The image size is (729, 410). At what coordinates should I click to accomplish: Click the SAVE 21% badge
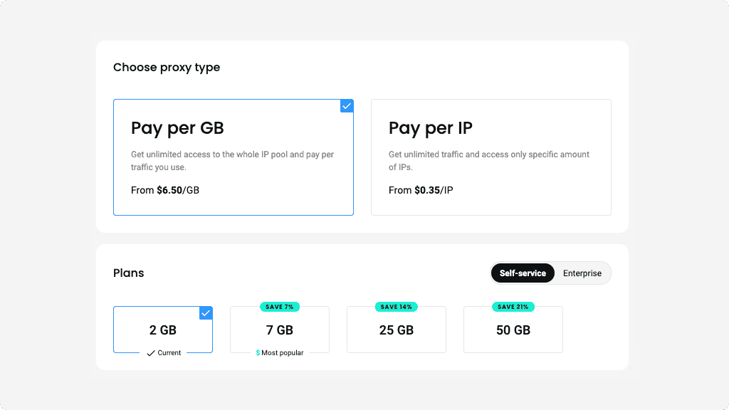click(x=513, y=307)
